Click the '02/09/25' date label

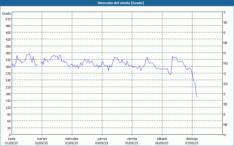point(42,143)
